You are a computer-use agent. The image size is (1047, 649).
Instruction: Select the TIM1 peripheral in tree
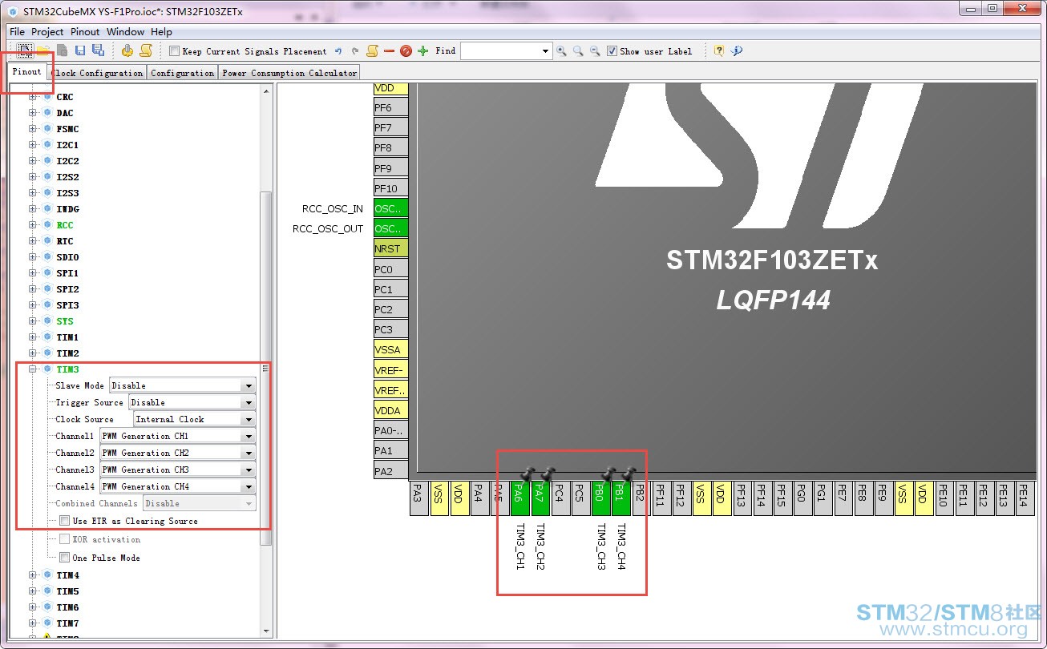point(67,337)
